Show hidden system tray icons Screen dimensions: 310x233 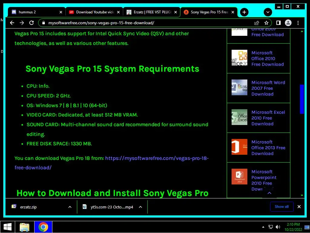263,227
